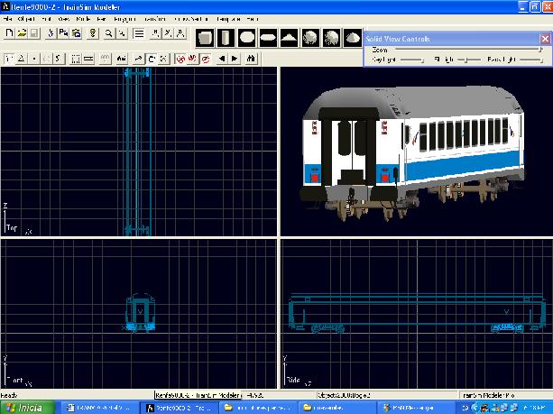Click the left arrow previous button

(223, 59)
